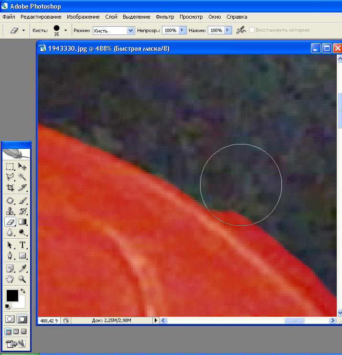The image size is (342, 355).
Task: Click the Нажим flow value field
Action: [x=216, y=30]
